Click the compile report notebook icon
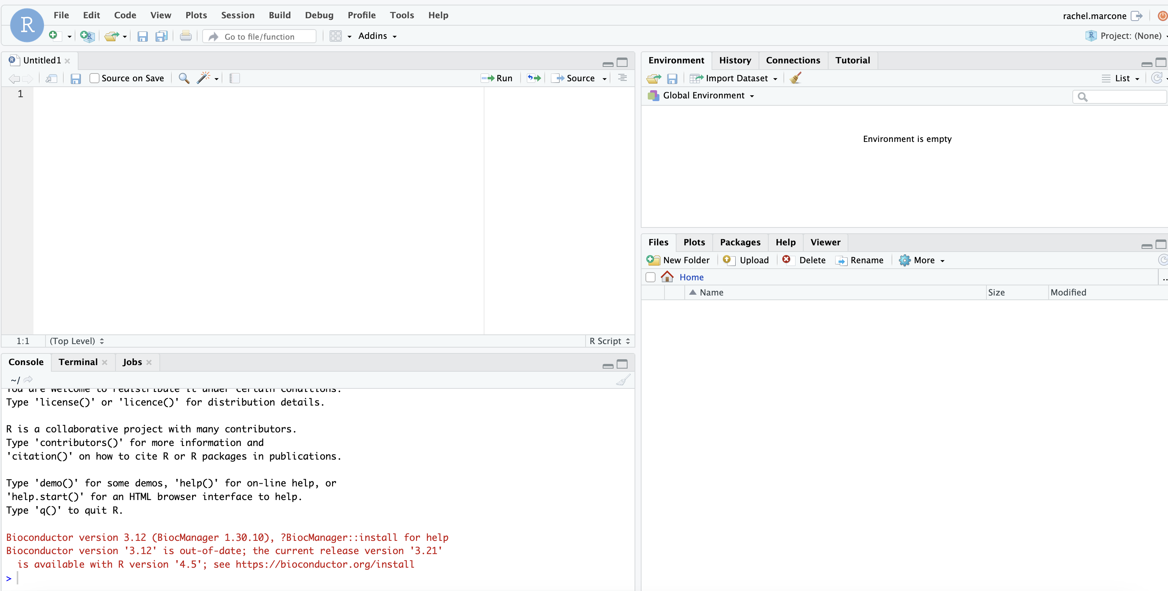Screen dimensions: 1168x591 click(234, 78)
